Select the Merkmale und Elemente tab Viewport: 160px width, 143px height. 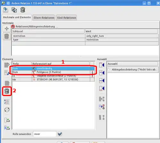tap(17, 17)
